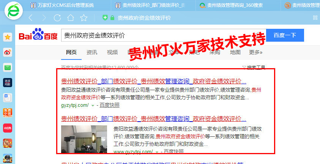Select the 采购 search category
Screen dimensions: 320x164
pyautogui.click(x=215, y=52)
